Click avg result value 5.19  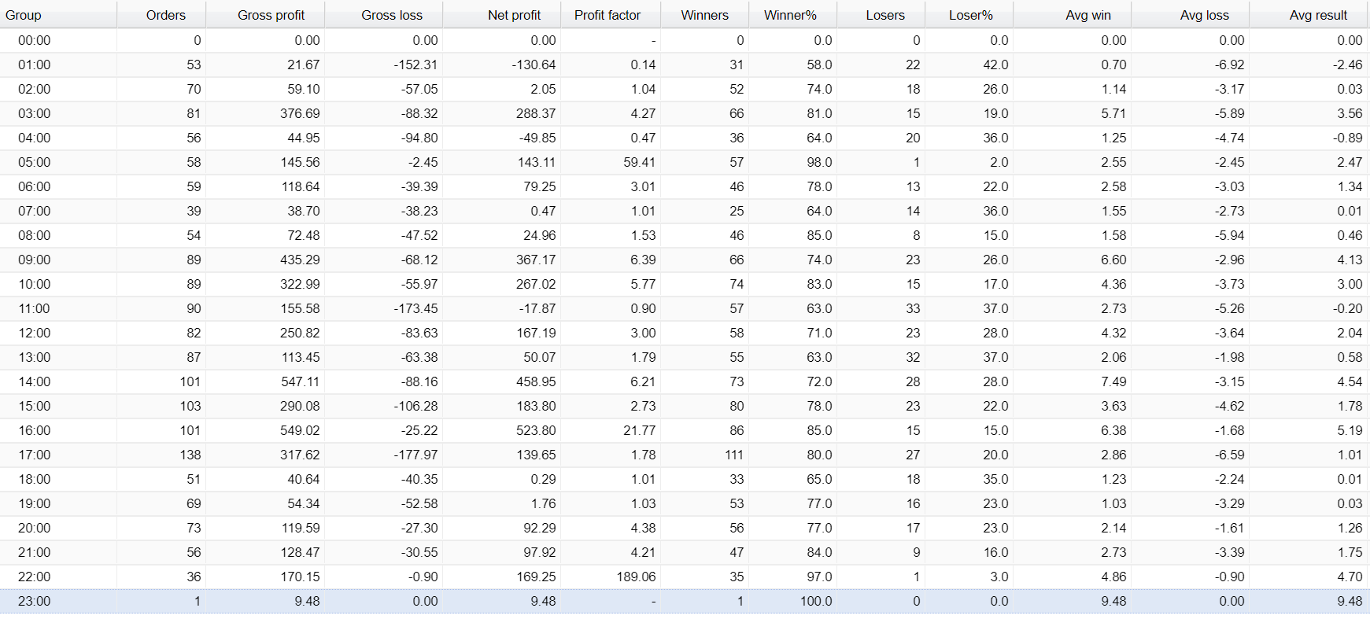point(1350,430)
